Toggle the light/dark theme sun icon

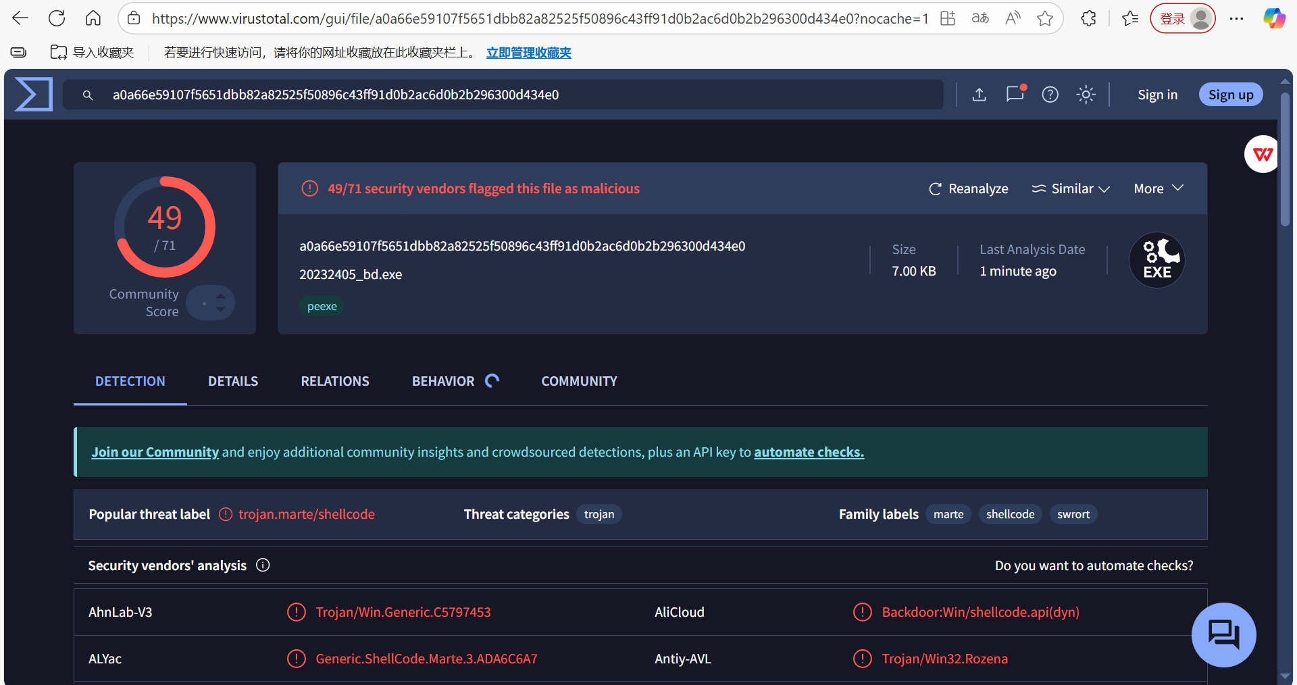pyautogui.click(x=1086, y=95)
